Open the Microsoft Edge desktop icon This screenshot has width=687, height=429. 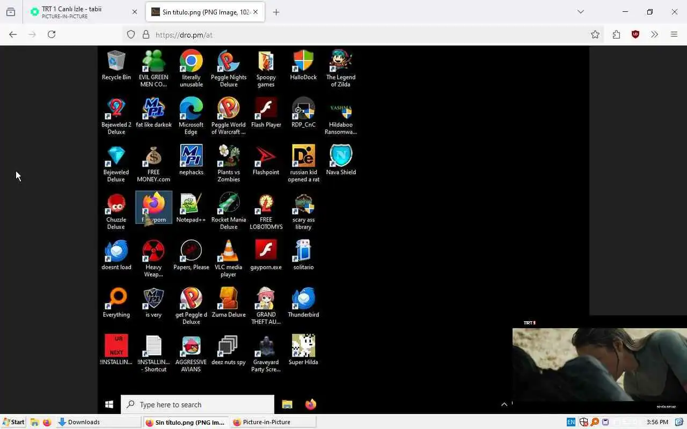[191, 116]
